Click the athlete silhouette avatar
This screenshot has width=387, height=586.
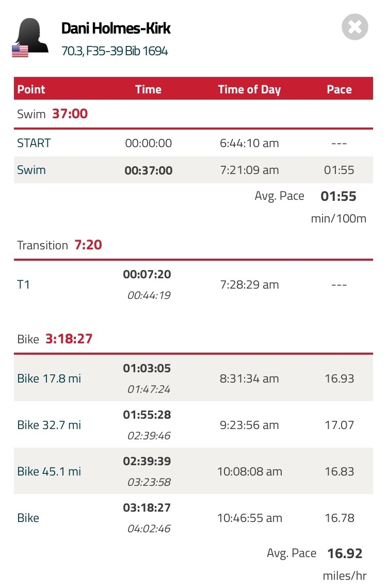31,36
